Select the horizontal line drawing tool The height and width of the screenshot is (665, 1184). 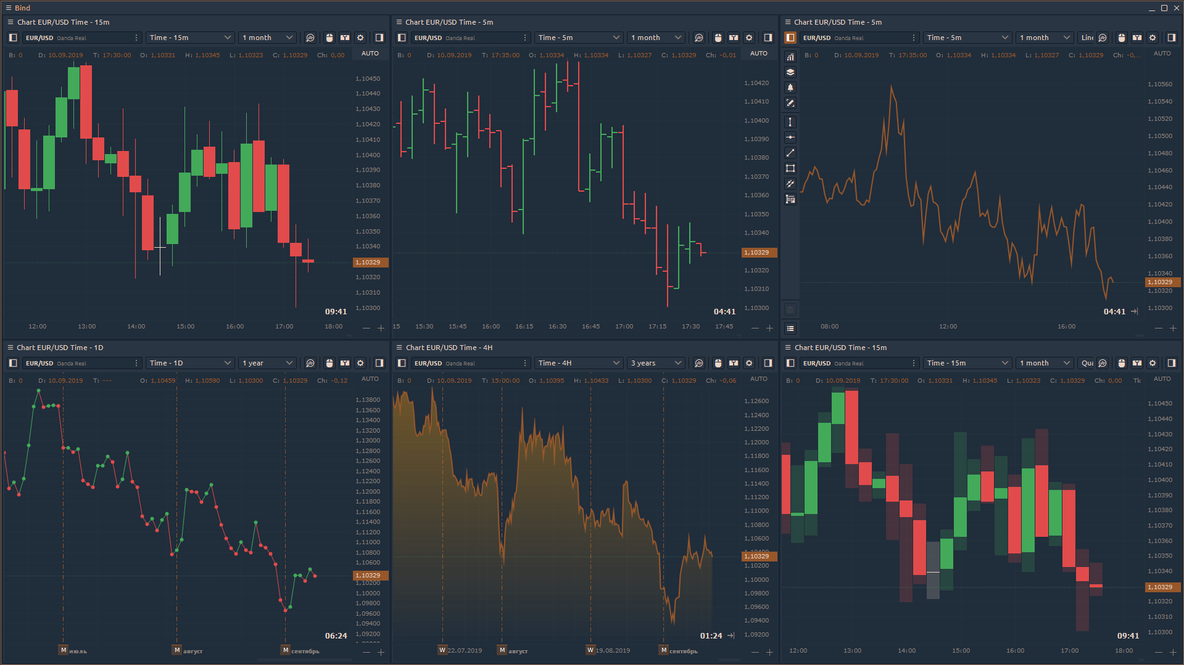point(790,137)
